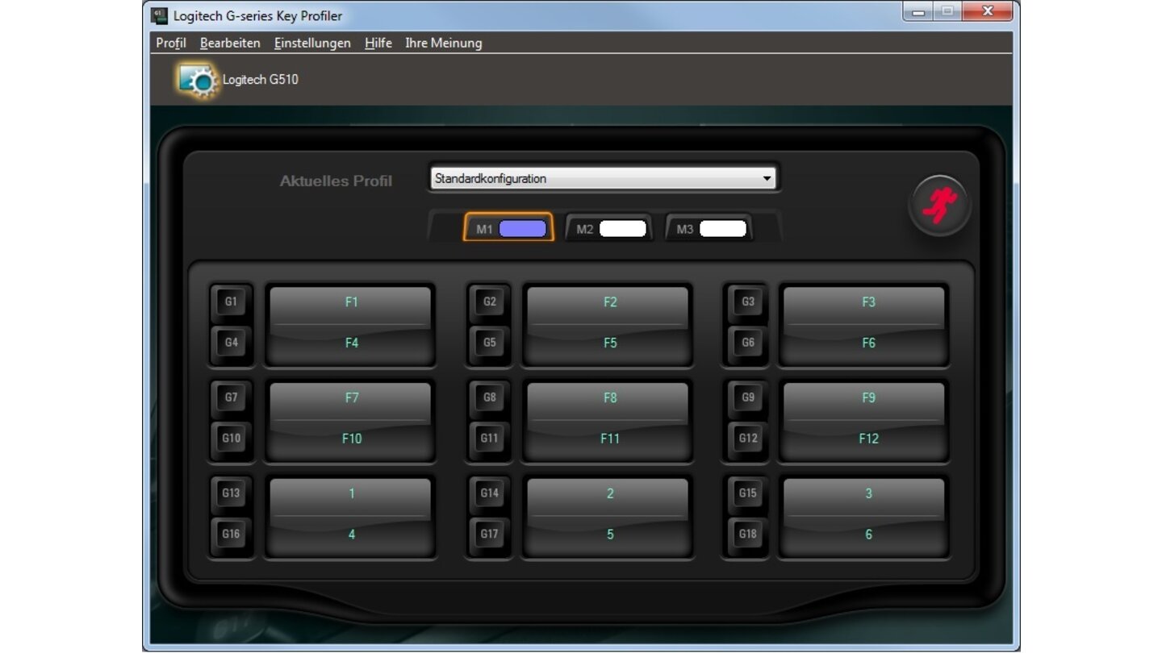This screenshot has width=1162, height=653.
Task: Select the G15 key button
Action: [x=748, y=493]
